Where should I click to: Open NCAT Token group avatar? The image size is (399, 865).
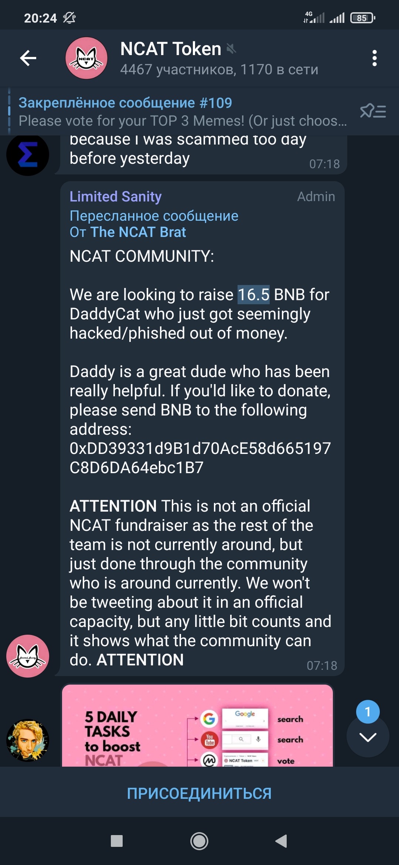click(x=86, y=58)
